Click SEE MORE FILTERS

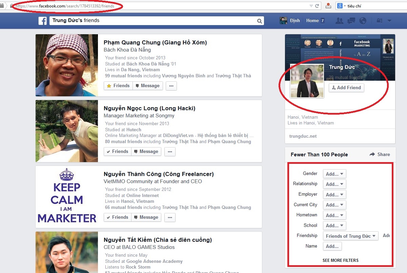(341, 260)
